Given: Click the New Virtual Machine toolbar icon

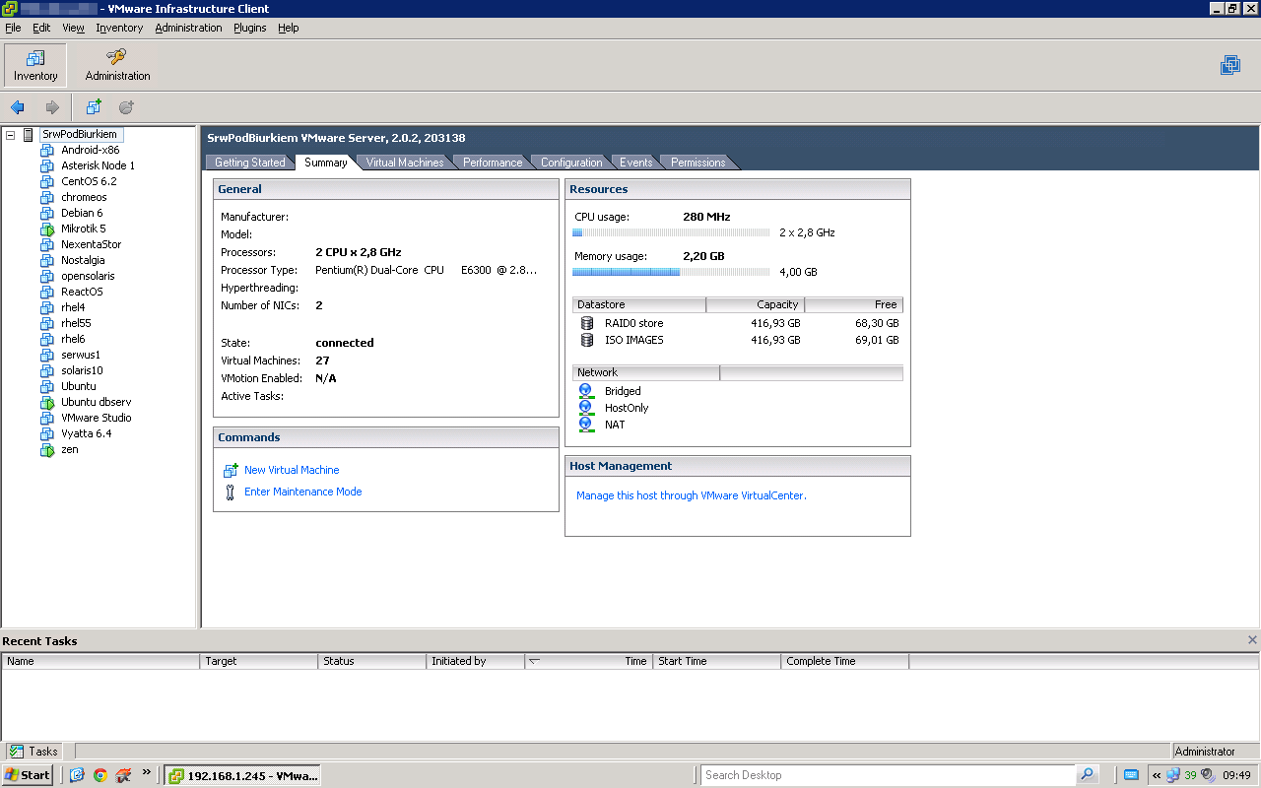Looking at the screenshot, I should (x=94, y=107).
